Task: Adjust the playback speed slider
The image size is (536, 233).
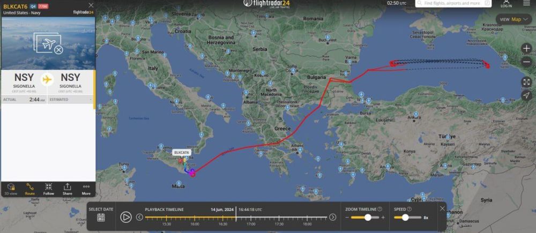Action: [405, 217]
